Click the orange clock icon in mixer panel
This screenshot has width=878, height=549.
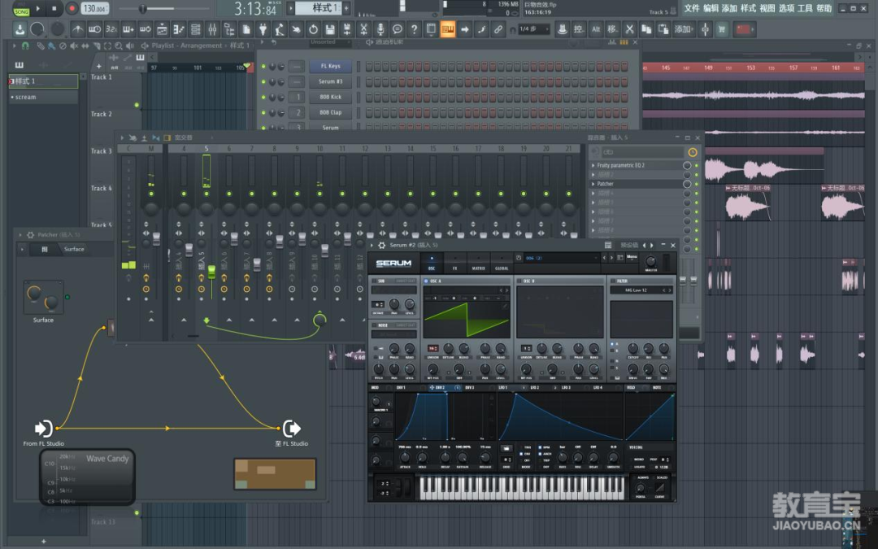(693, 152)
